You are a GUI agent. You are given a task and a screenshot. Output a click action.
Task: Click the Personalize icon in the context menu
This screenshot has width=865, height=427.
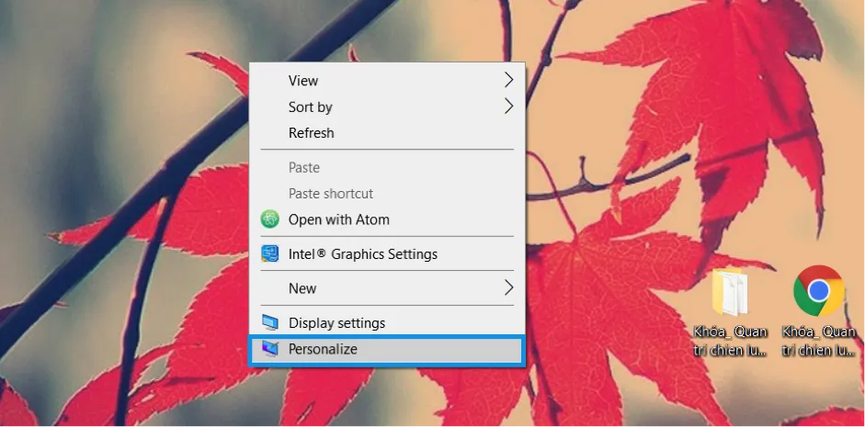pos(270,350)
